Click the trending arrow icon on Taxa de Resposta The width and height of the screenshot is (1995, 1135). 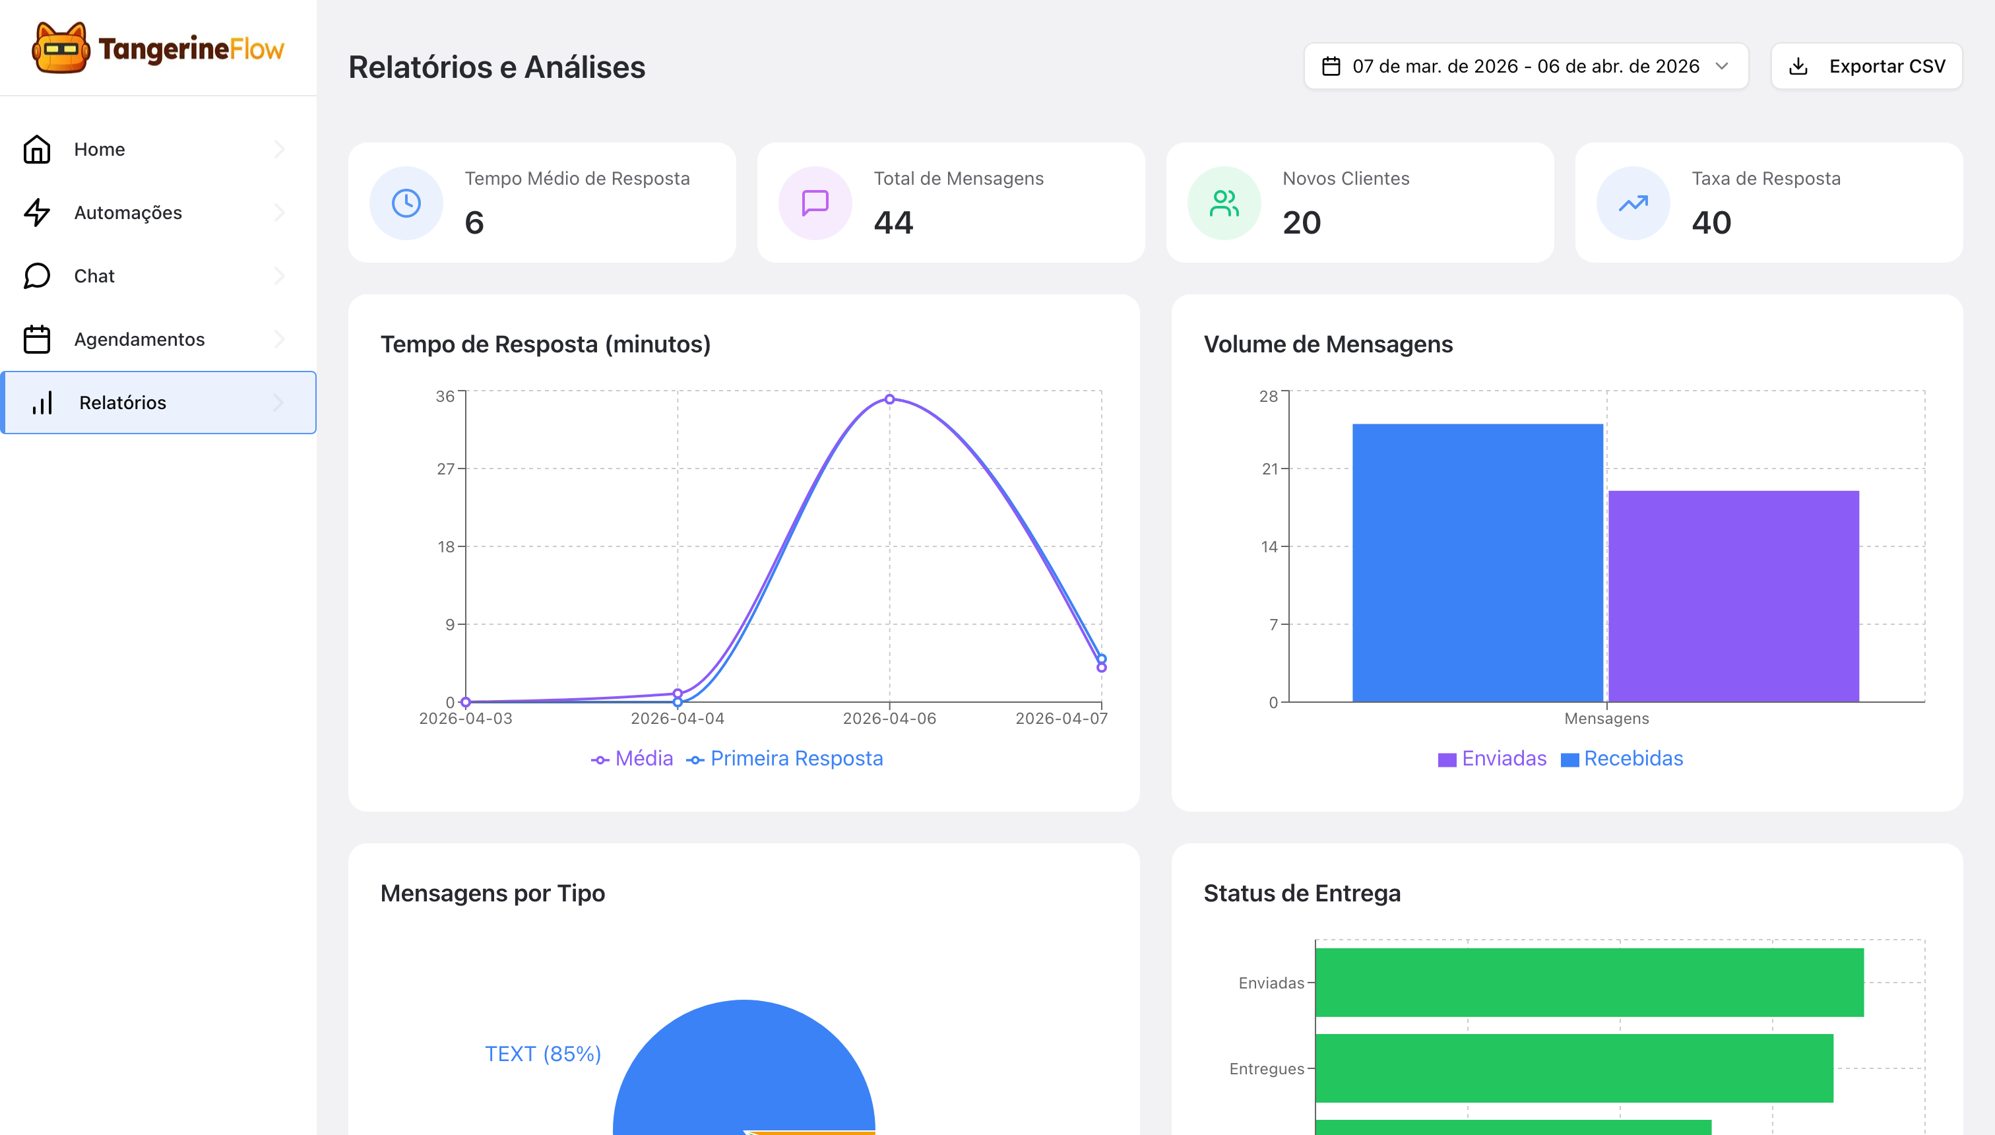coord(1633,203)
